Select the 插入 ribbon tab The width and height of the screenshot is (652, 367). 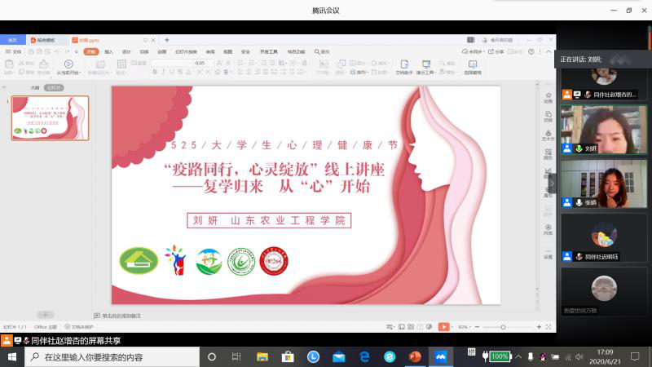pyautogui.click(x=108, y=51)
